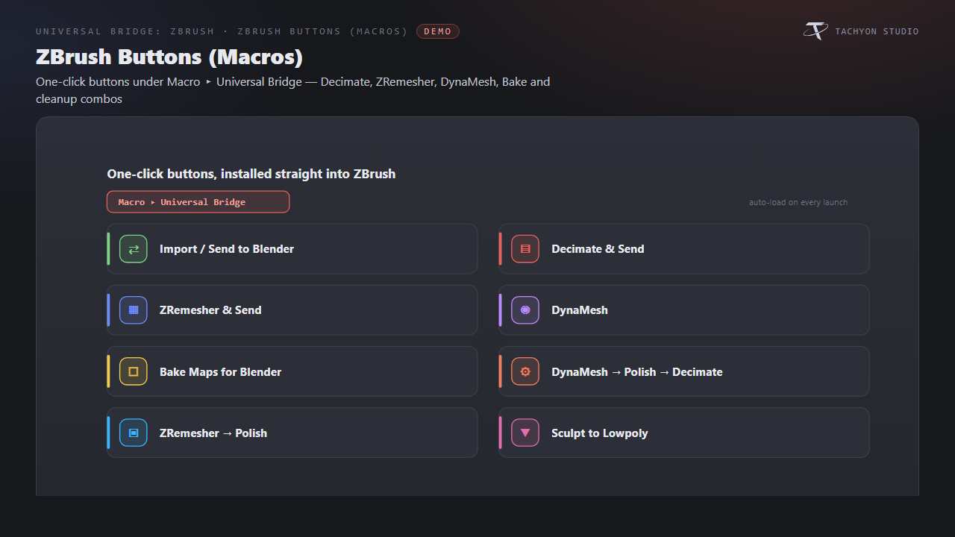
Task: Click the cyan ZRemesher → Polish icon
Action: coord(134,433)
